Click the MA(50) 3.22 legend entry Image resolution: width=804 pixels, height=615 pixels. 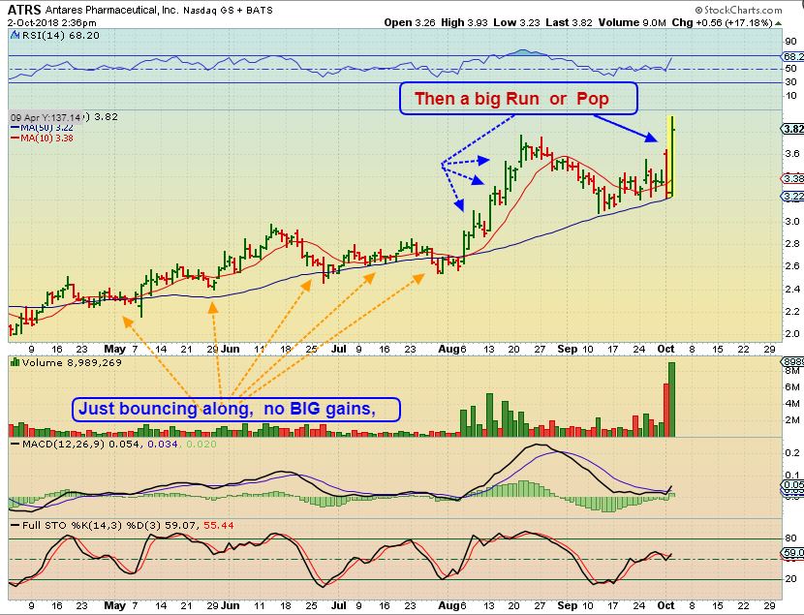click(42, 128)
